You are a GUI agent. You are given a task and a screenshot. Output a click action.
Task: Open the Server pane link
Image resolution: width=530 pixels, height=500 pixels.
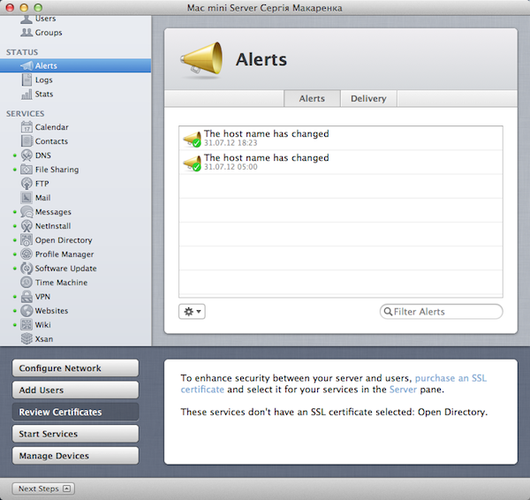tap(403, 390)
